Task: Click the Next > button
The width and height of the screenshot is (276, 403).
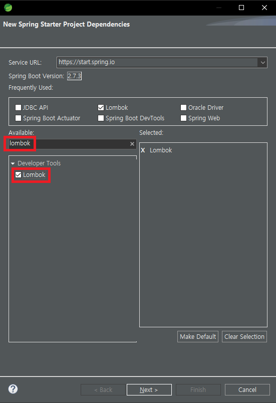Action: point(149,390)
